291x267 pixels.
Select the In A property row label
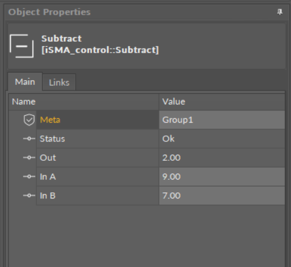97,177
